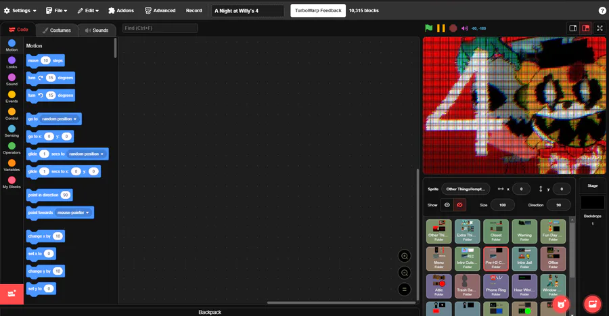609x316 pixels.
Task: Click the workspace horizontal scrollbar
Action: coord(342,302)
